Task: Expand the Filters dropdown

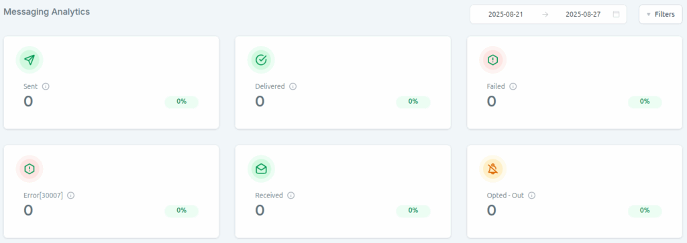Action: pyautogui.click(x=660, y=15)
